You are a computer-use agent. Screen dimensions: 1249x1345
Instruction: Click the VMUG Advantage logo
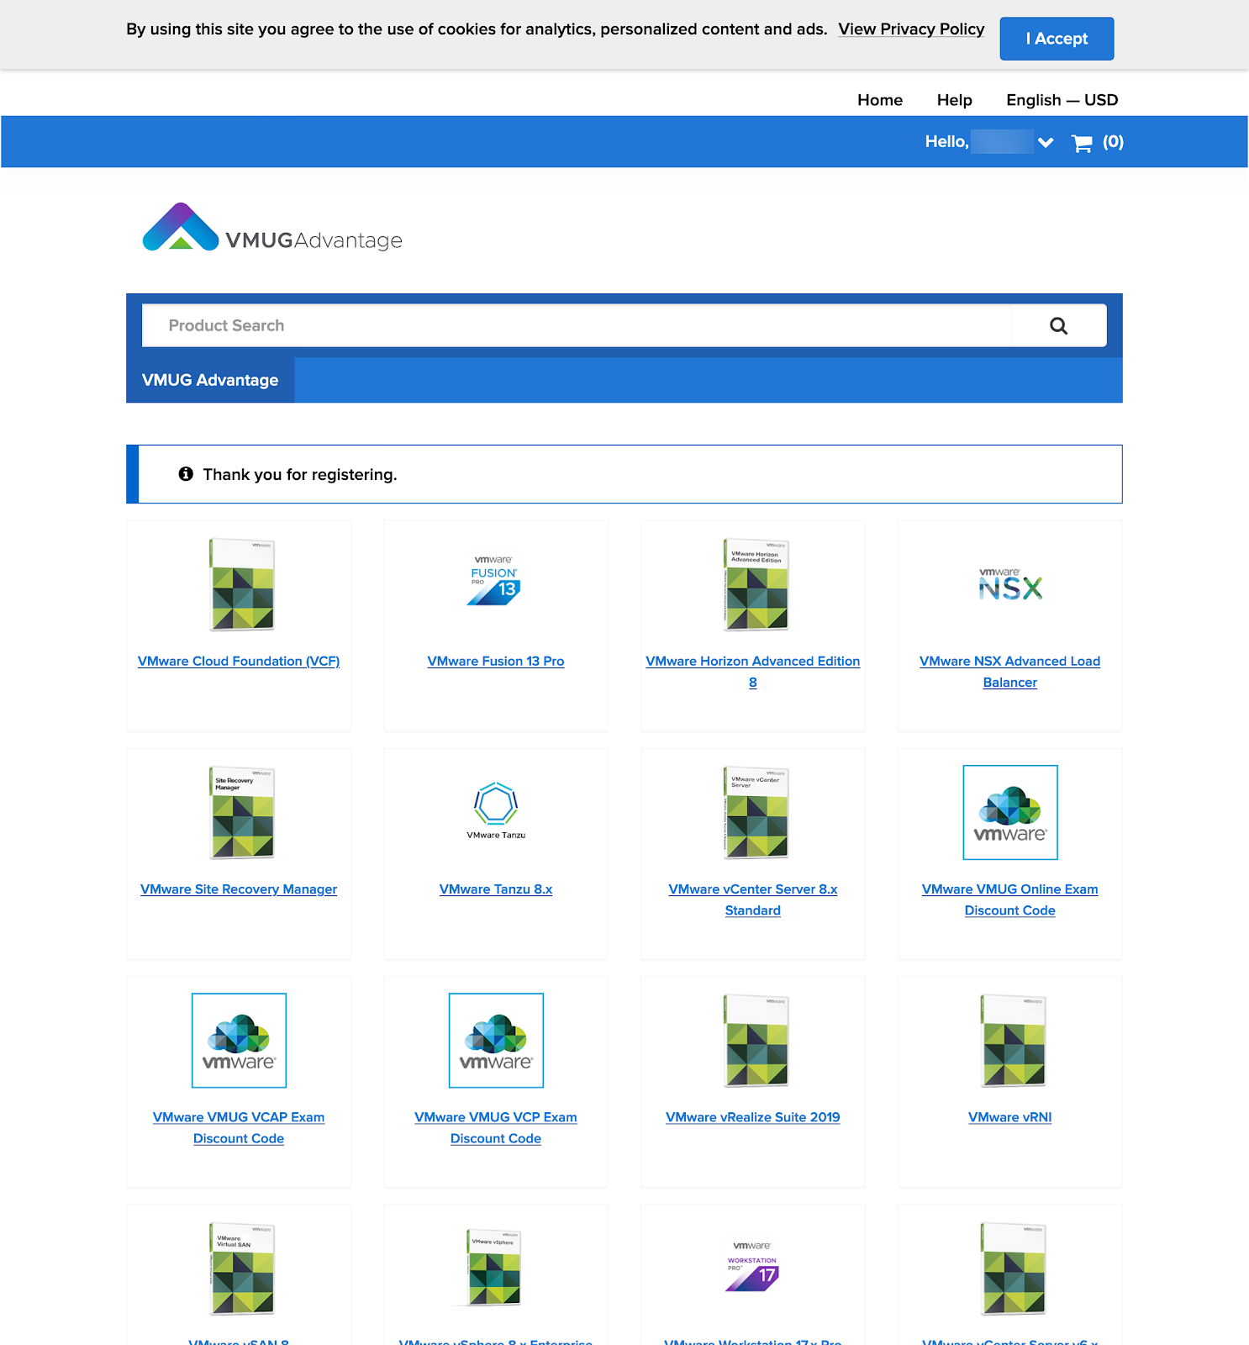pos(272,228)
